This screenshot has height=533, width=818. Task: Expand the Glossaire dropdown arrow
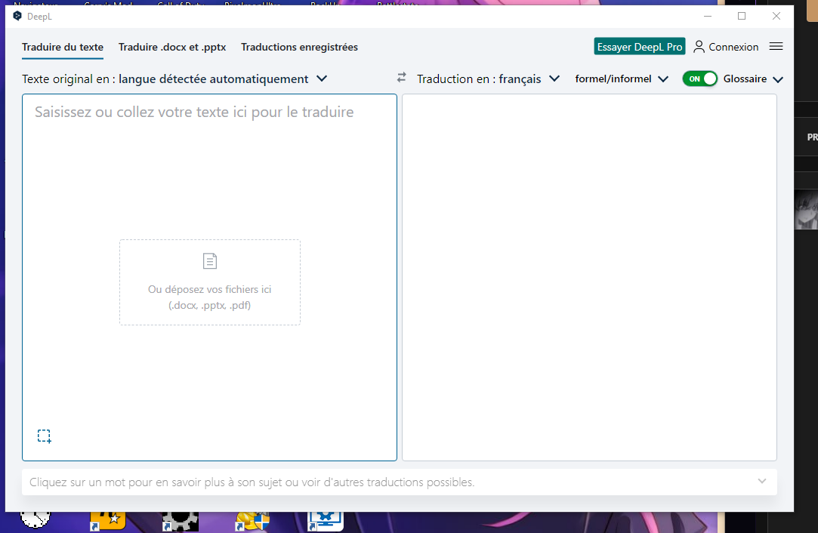[778, 80]
